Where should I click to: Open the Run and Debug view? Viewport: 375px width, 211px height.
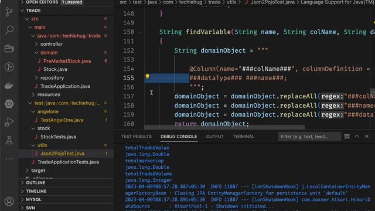(9, 122)
